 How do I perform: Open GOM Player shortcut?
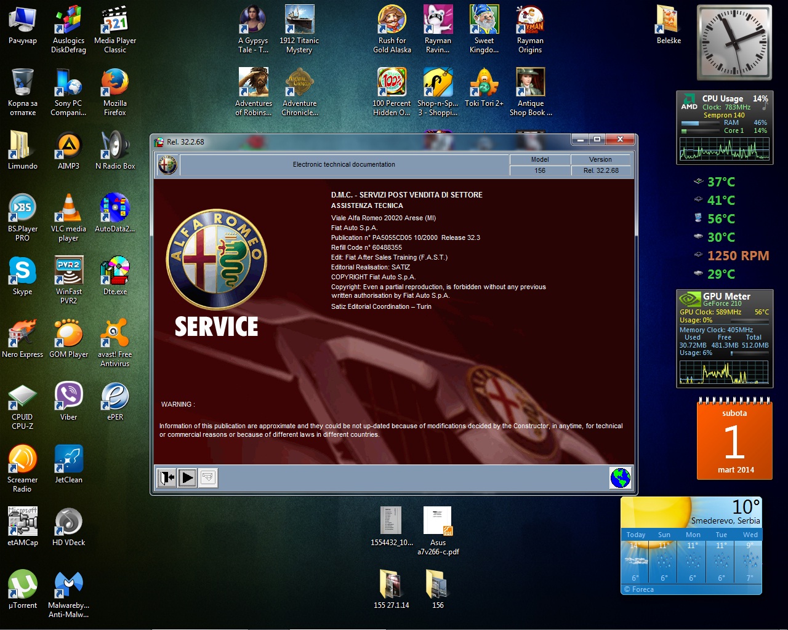click(x=69, y=339)
